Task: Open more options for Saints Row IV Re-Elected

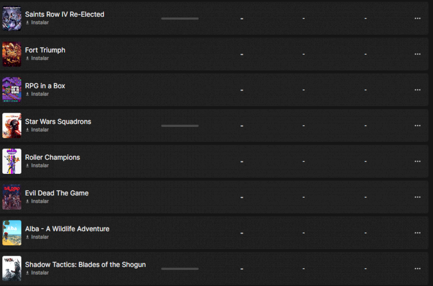Action: tap(417, 18)
